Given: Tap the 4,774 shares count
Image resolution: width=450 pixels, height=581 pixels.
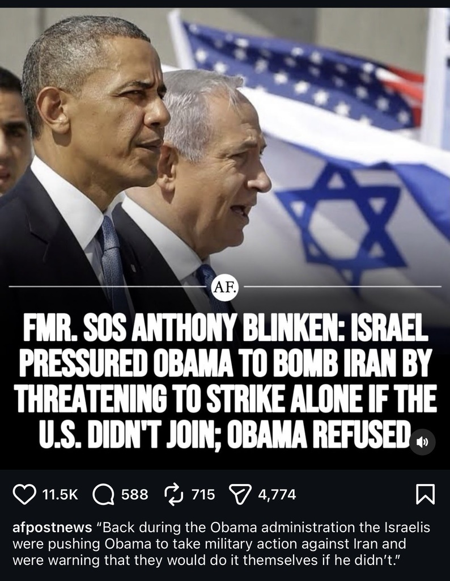Looking at the screenshot, I should pyautogui.click(x=277, y=495).
